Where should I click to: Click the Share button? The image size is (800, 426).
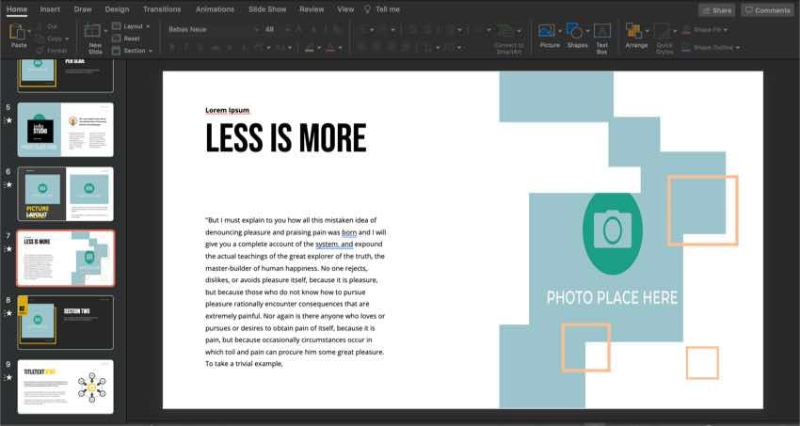pyautogui.click(x=716, y=10)
